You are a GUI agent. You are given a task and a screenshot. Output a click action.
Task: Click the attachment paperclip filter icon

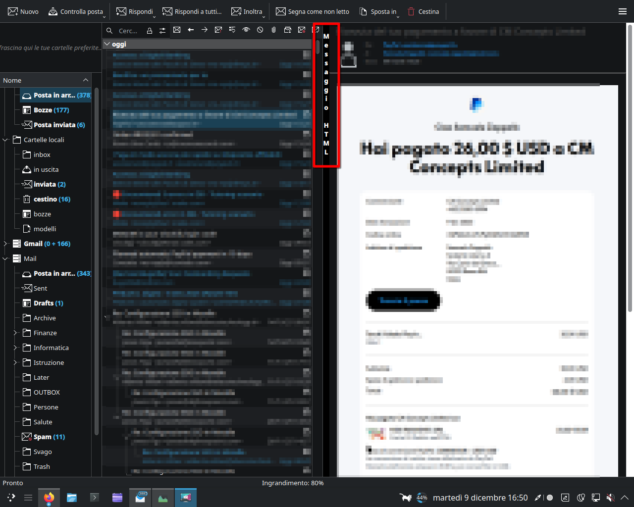[x=274, y=30]
